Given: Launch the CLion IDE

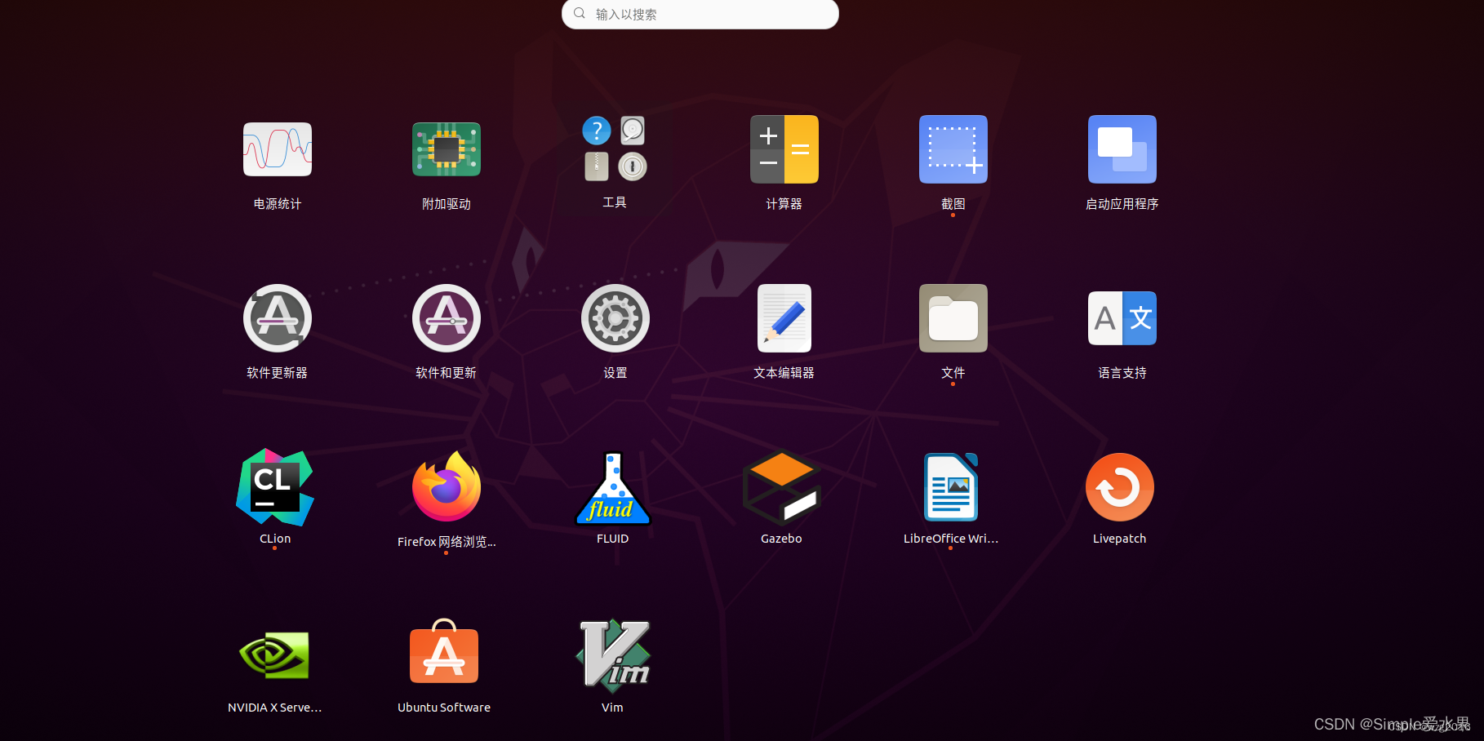Looking at the screenshot, I should (275, 487).
